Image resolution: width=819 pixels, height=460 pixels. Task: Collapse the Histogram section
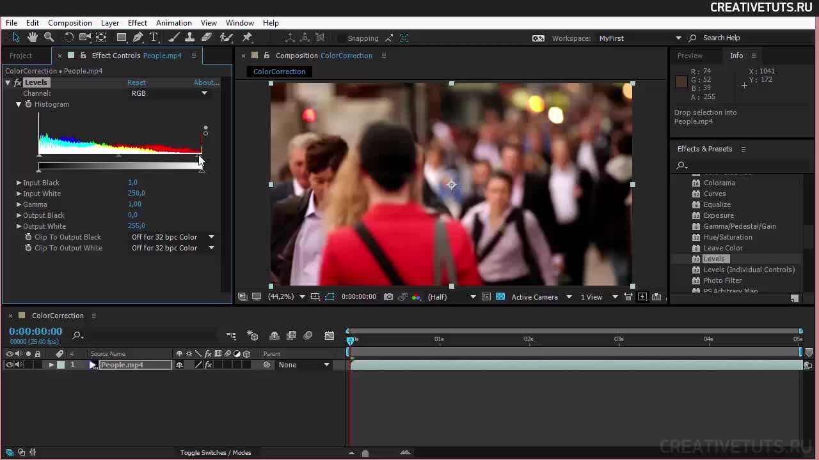click(19, 104)
